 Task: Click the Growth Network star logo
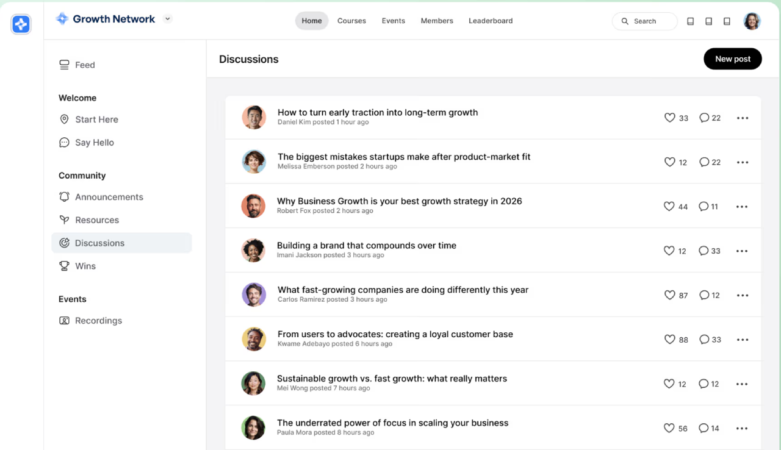[x=62, y=19]
